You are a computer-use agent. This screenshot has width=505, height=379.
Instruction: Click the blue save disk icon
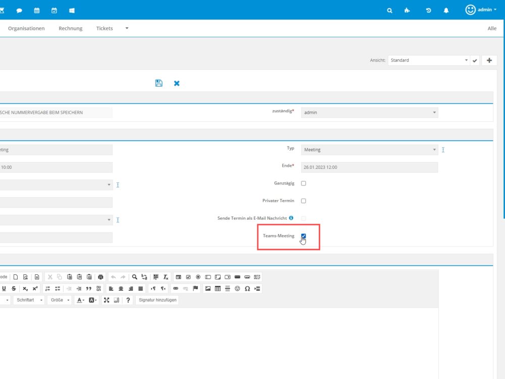pos(159,83)
